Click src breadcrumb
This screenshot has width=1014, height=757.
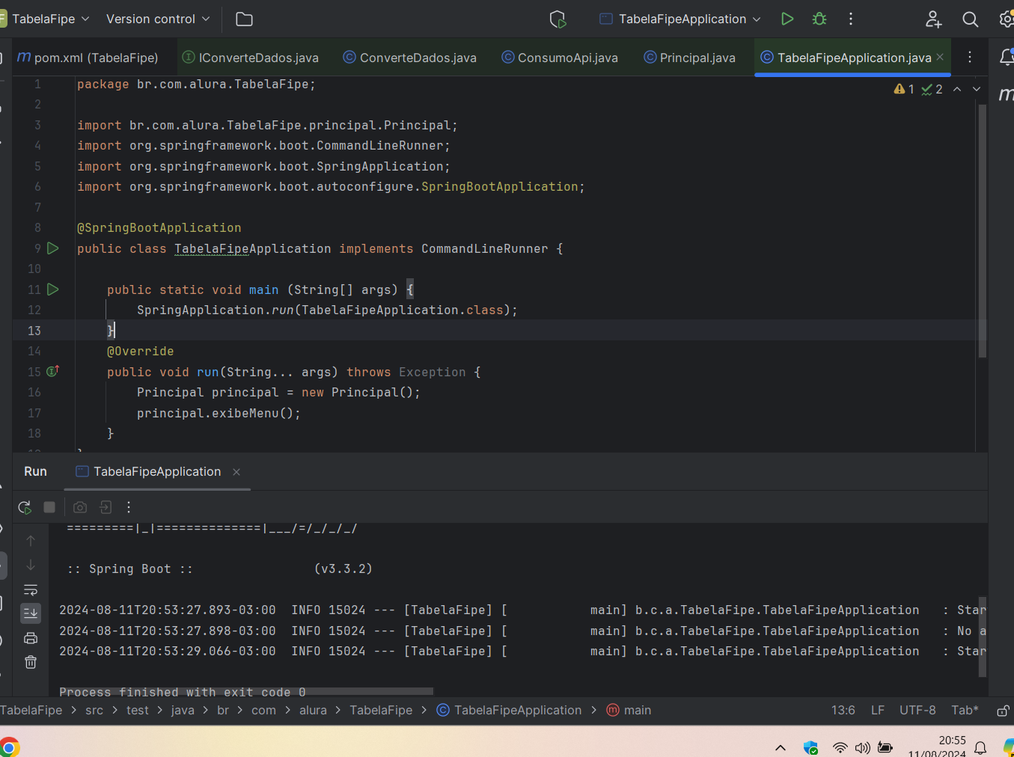tap(94, 711)
